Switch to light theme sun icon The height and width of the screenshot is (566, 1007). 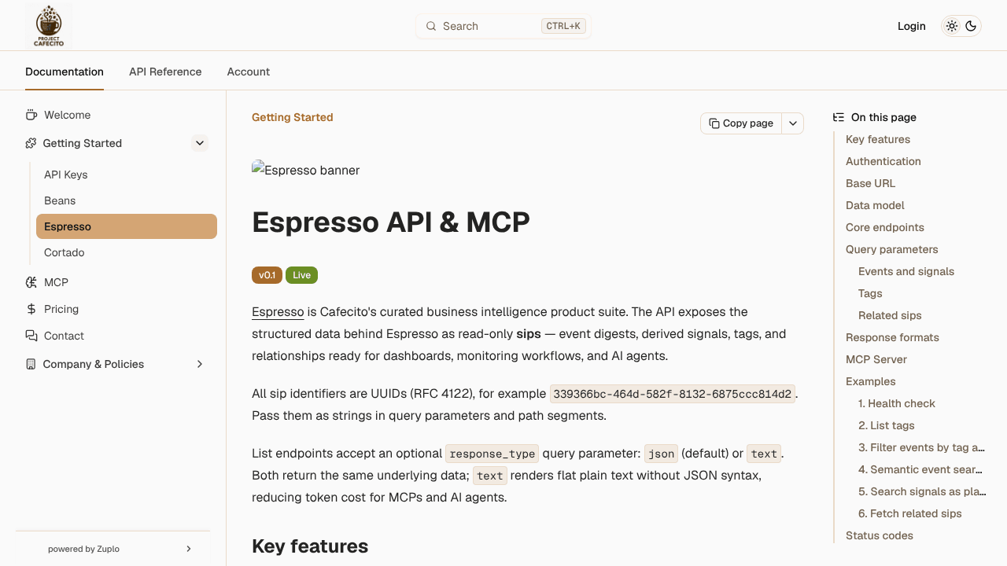tap(952, 26)
